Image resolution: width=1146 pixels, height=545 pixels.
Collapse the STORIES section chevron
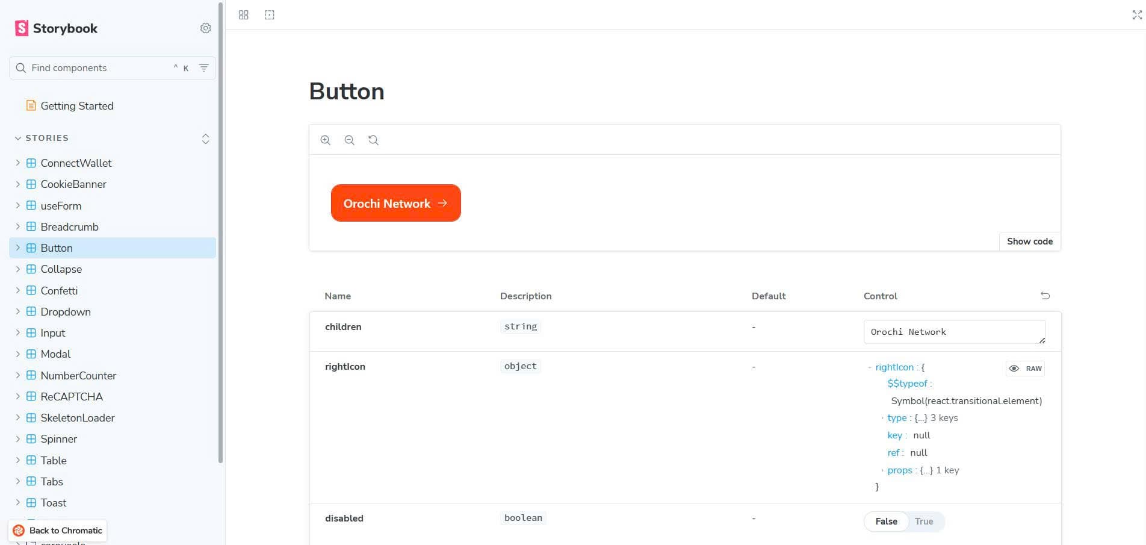point(18,138)
